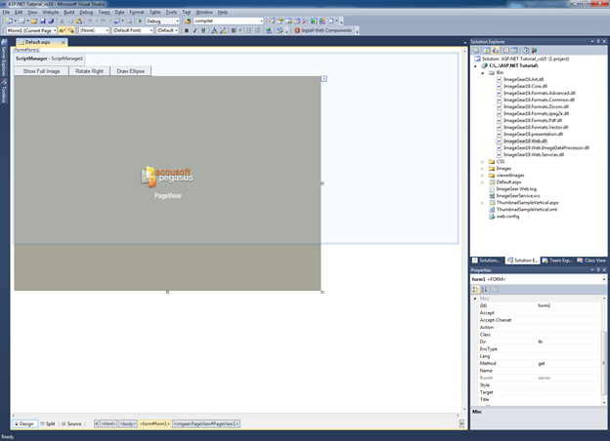The height and width of the screenshot is (441, 610).
Task: Click the Paste icon in the toolbar
Action: click(x=78, y=20)
